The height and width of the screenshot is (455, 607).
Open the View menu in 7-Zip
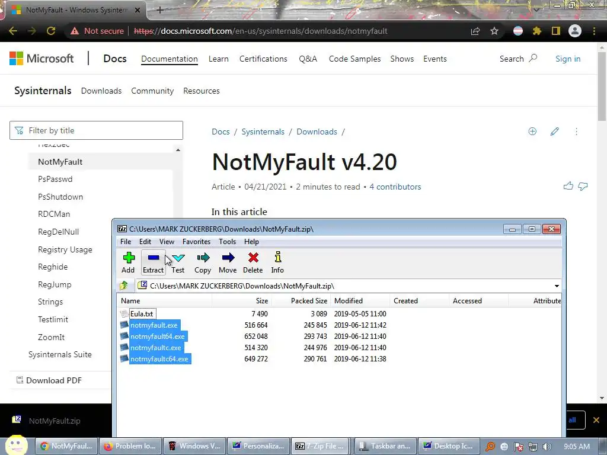point(167,242)
